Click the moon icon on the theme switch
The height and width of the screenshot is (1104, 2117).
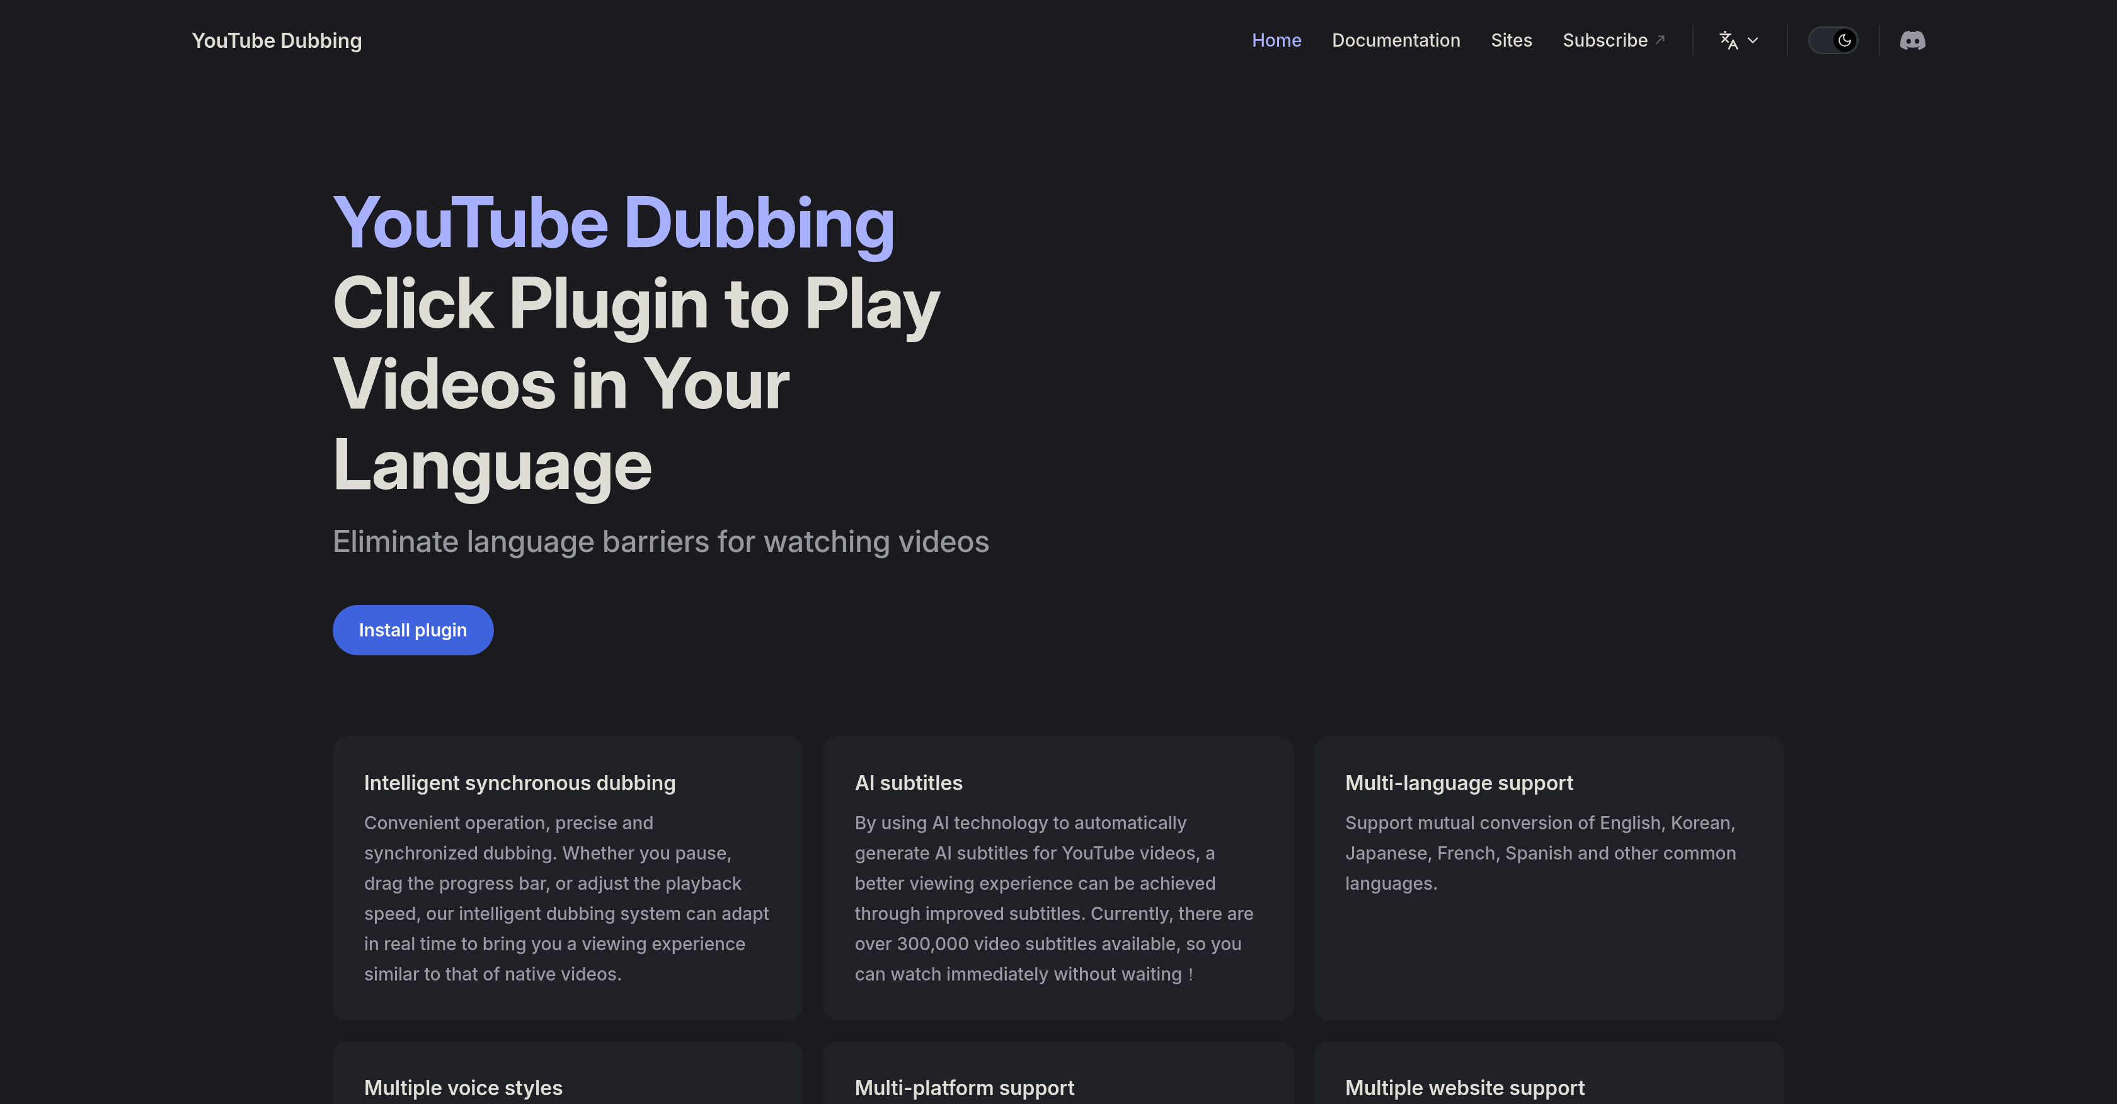1844,40
